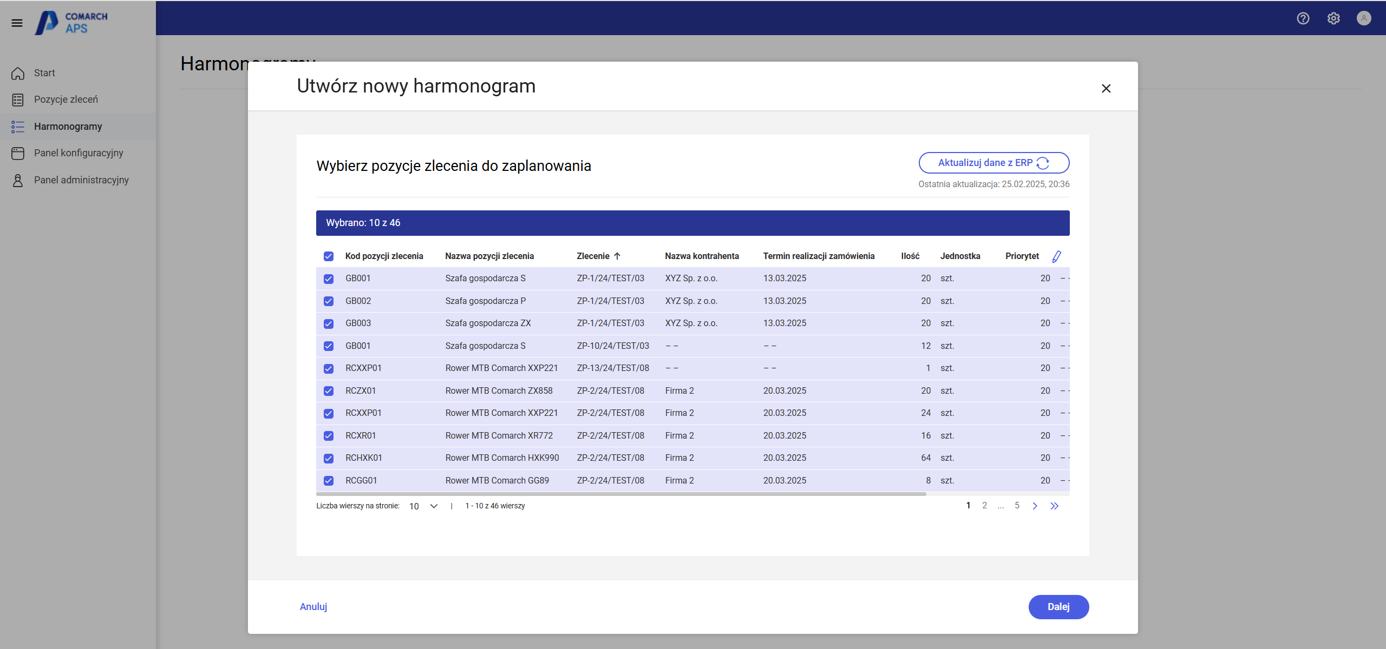
Task: Close the Utwórz nowy harmonogram dialog
Action: pyautogui.click(x=1106, y=88)
